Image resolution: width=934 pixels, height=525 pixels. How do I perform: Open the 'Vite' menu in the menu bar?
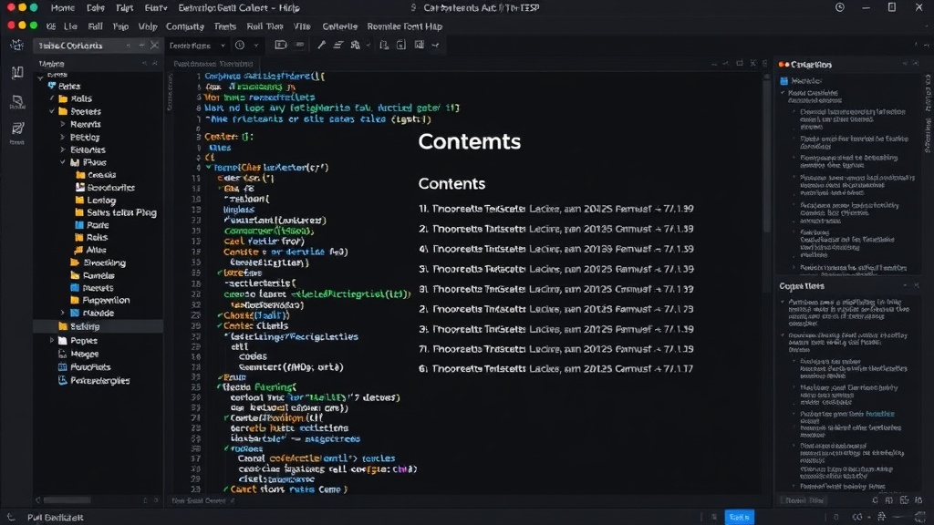pos(302,26)
